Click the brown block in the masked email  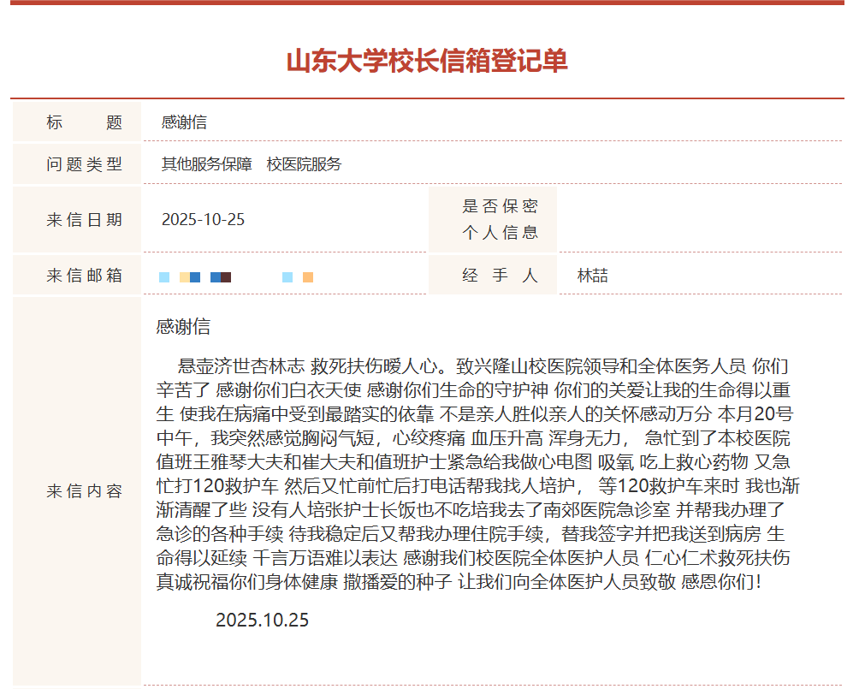pyautogui.click(x=226, y=277)
